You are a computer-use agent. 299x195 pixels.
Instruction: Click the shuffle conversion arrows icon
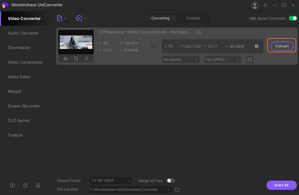(x=153, y=46)
